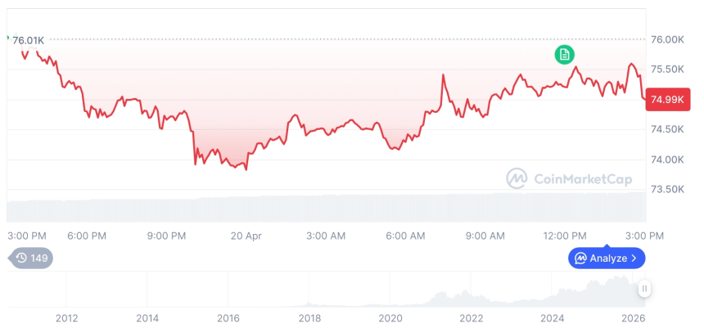Click the 75.50K price axis label
704x328 pixels.
coord(667,70)
